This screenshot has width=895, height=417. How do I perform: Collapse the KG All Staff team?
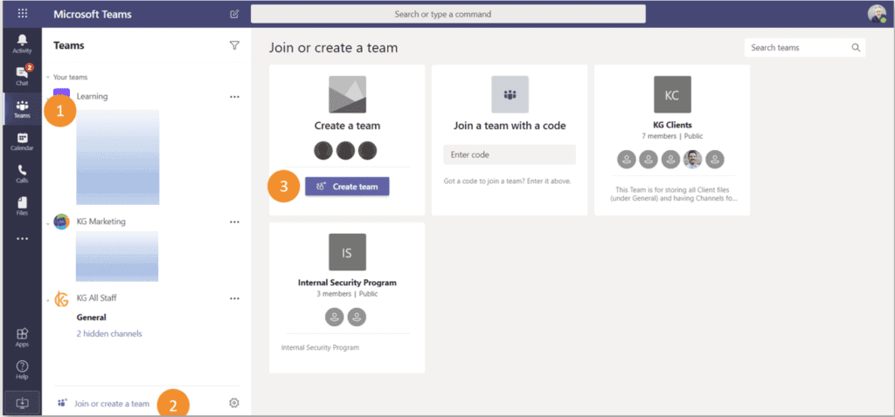point(48,299)
